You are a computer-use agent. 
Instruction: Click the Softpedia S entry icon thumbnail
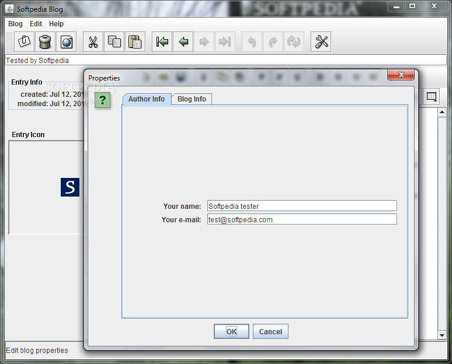click(70, 187)
